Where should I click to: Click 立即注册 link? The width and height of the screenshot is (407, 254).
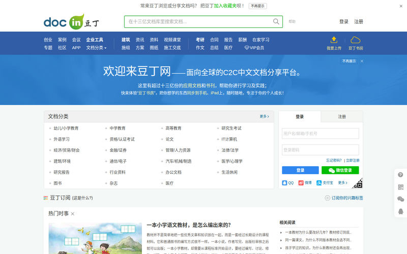tap(353, 161)
